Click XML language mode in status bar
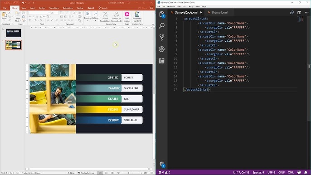311x175 pixels. (291, 172)
